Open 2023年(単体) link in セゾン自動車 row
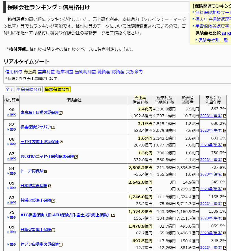 211,248
